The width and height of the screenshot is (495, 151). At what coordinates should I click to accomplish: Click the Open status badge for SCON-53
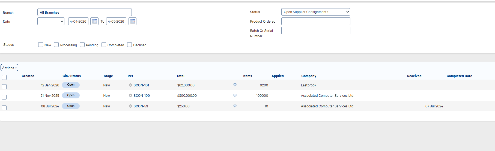[71, 106]
